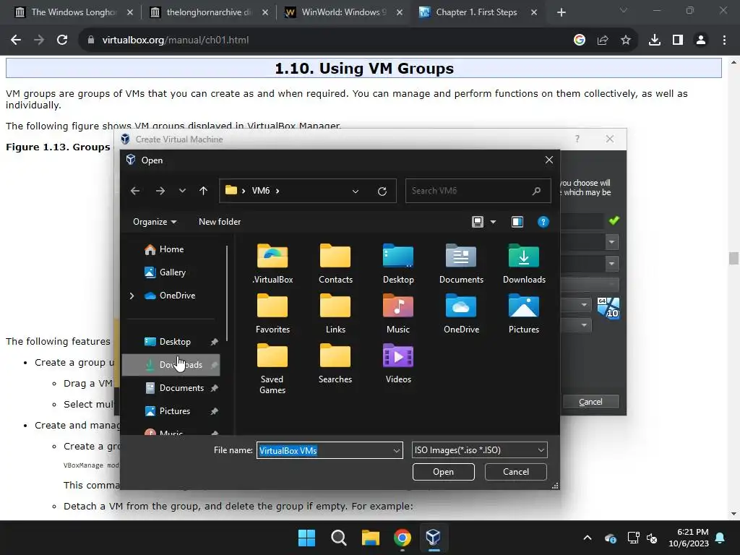Click the VM6 breadcrumb in address bar
Image resolution: width=740 pixels, height=555 pixels.
(260, 191)
